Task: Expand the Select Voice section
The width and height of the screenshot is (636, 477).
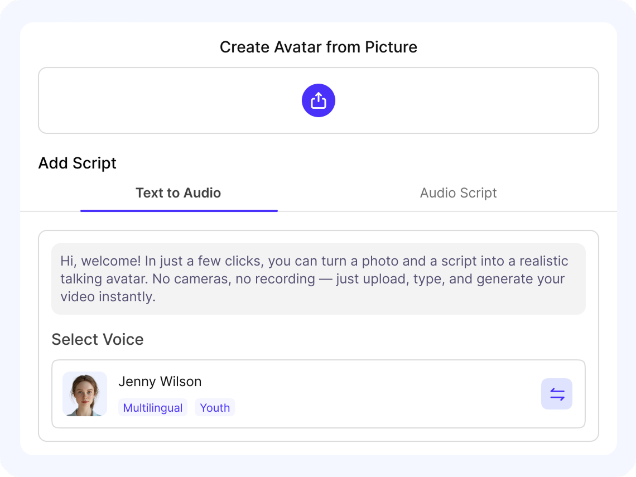Action: (x=97, y=339)
